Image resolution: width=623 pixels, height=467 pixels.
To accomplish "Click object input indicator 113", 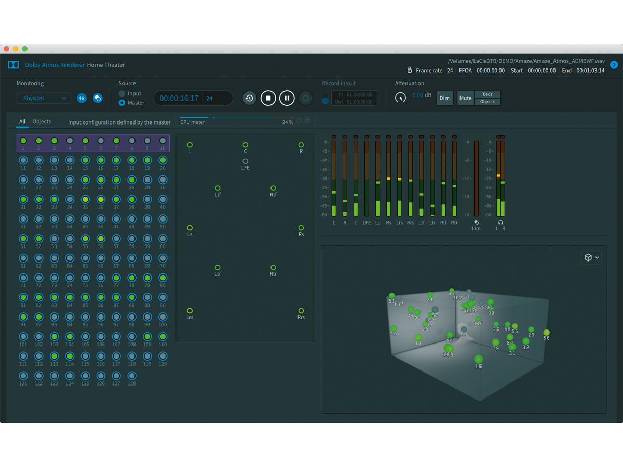I will coord(54,356).
